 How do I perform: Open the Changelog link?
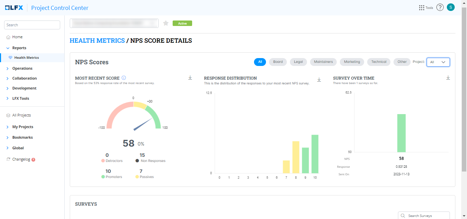click(21, 159)
